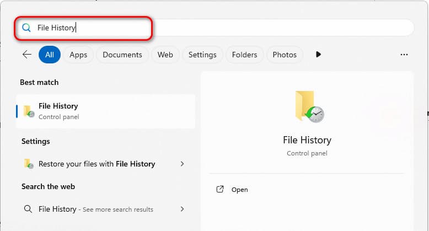Viewport: 429px width, 231px height.
Task: Click into the File History search field
Action: coord(221,28)
